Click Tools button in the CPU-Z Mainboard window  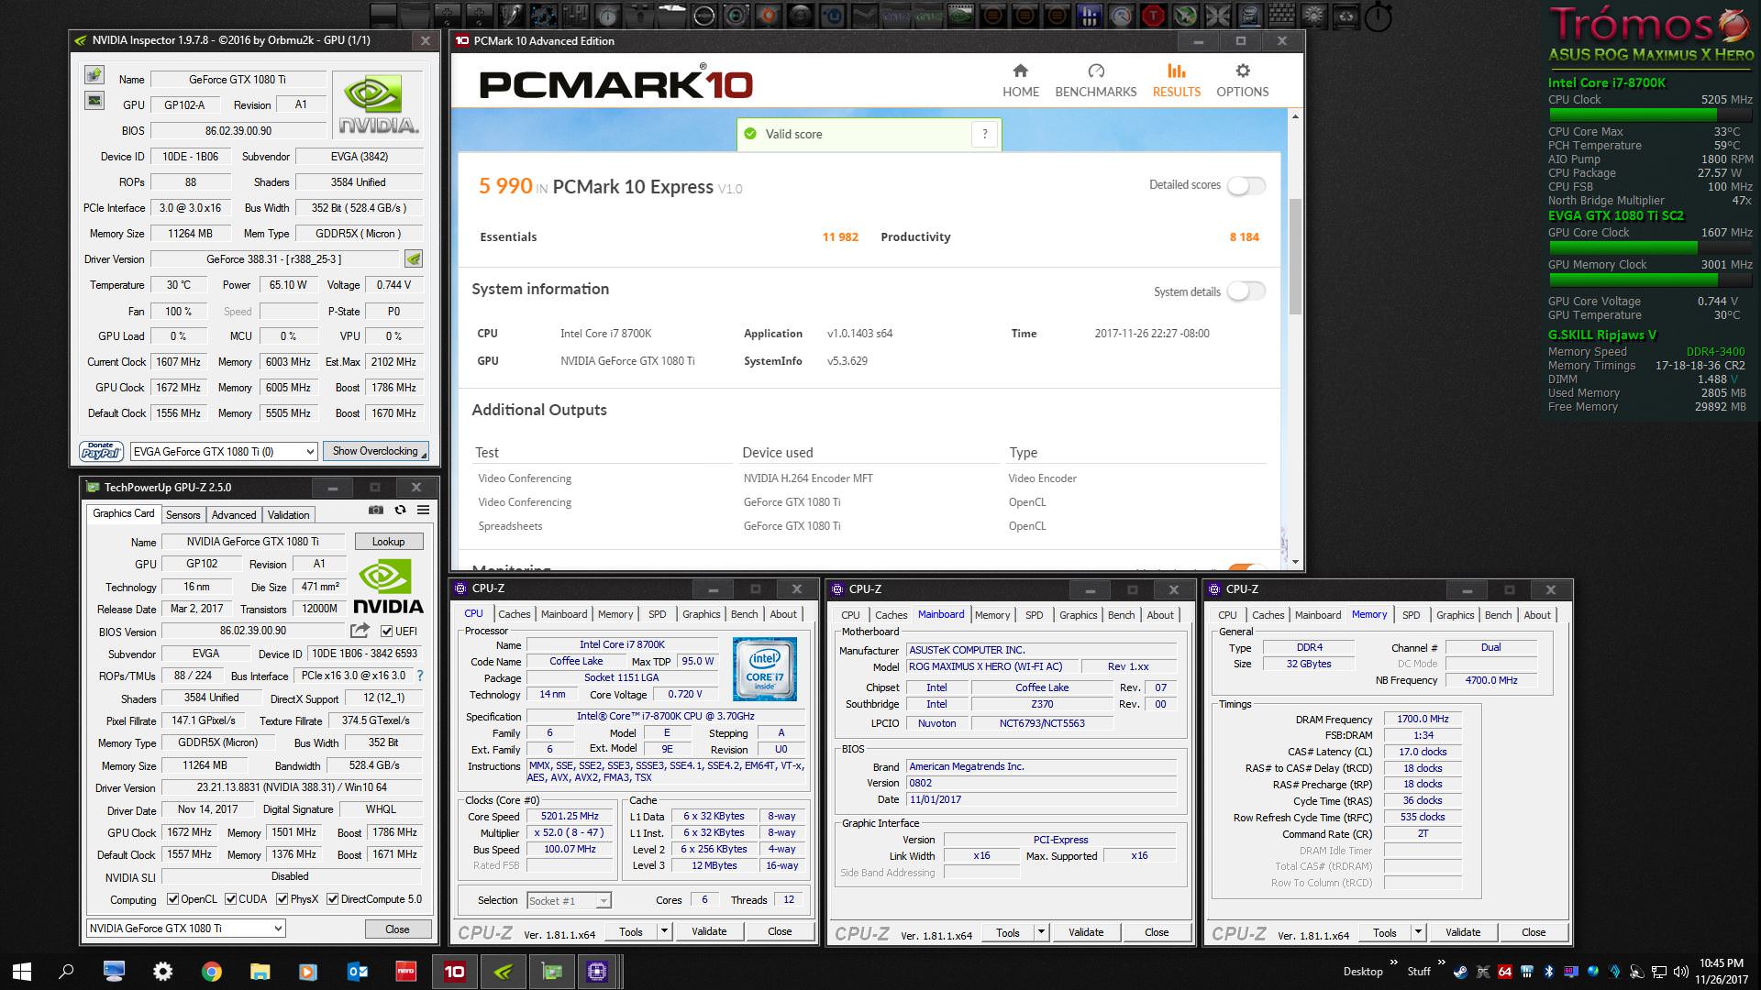tap(1008, 932)
